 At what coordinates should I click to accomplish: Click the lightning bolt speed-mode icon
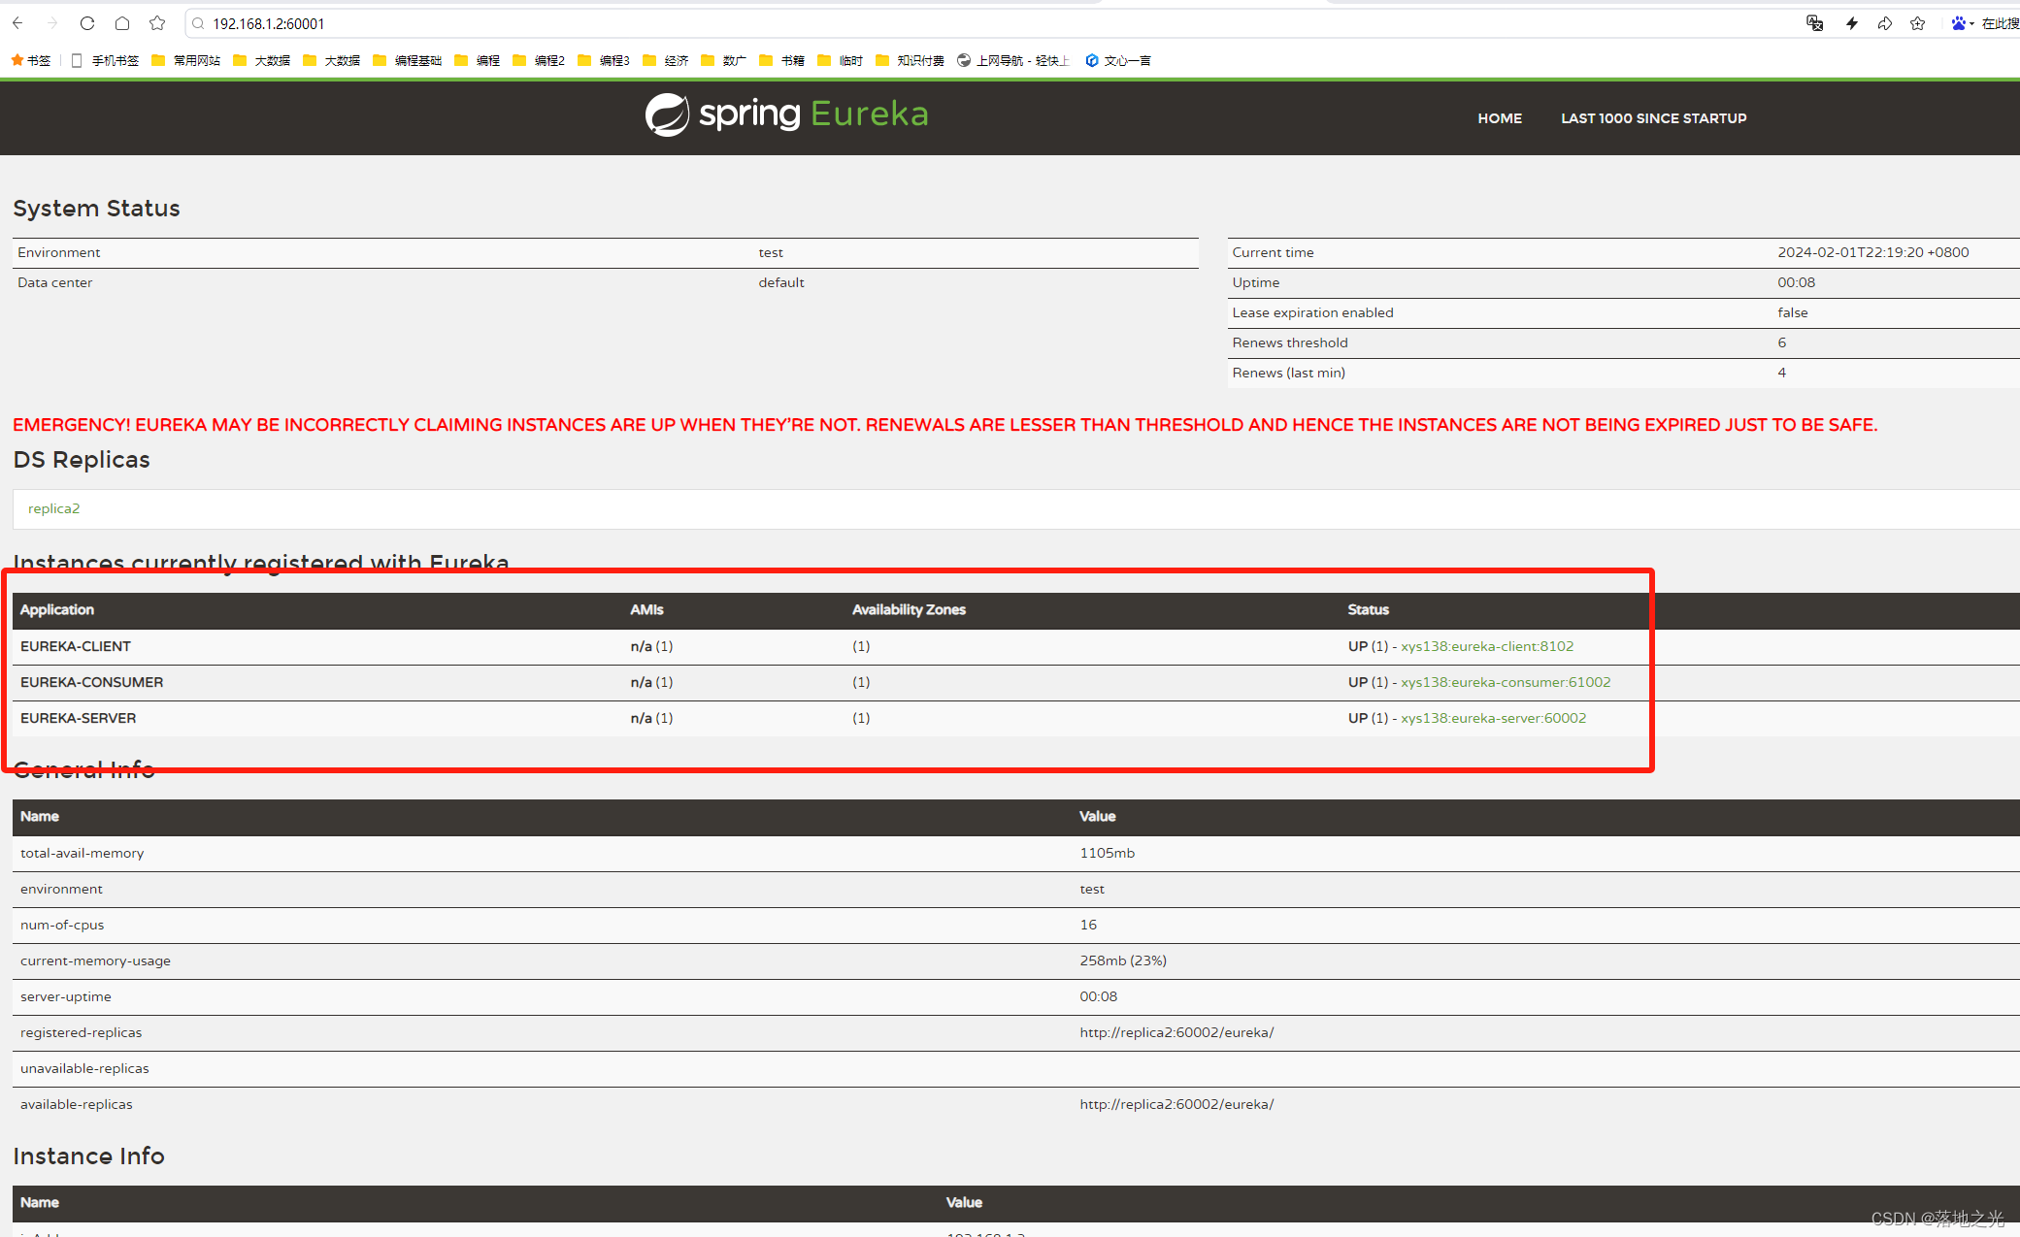(1851, 23)
